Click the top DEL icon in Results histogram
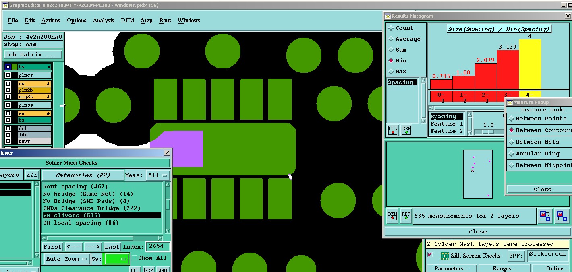572x272 pixels. pyautogui.click(x=393, y=130)
